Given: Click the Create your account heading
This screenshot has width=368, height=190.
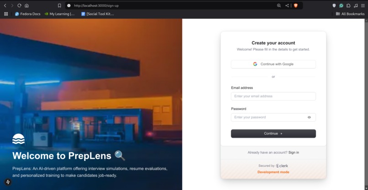Looking at the screenshot, I should [x=273, y=43].
